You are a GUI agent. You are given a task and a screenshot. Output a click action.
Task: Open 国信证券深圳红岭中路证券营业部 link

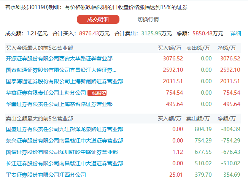coord(62,152)
